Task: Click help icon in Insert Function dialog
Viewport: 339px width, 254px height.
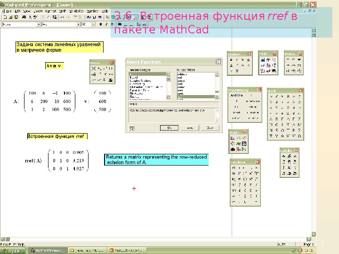Action: [x=132, y=128]
